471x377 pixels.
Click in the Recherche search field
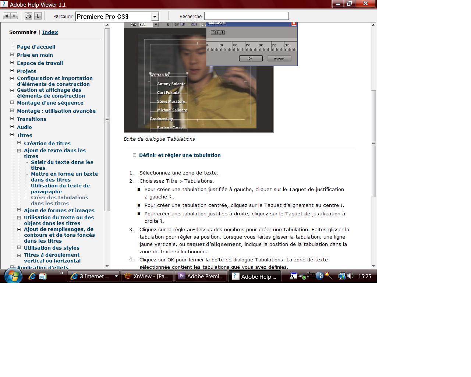[246, 16]
